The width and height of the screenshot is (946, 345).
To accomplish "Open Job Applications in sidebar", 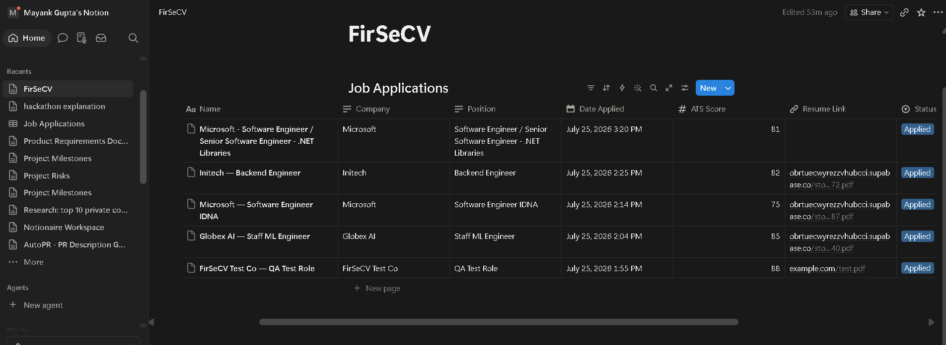I will pyautogui.click(x=68, y=123).
